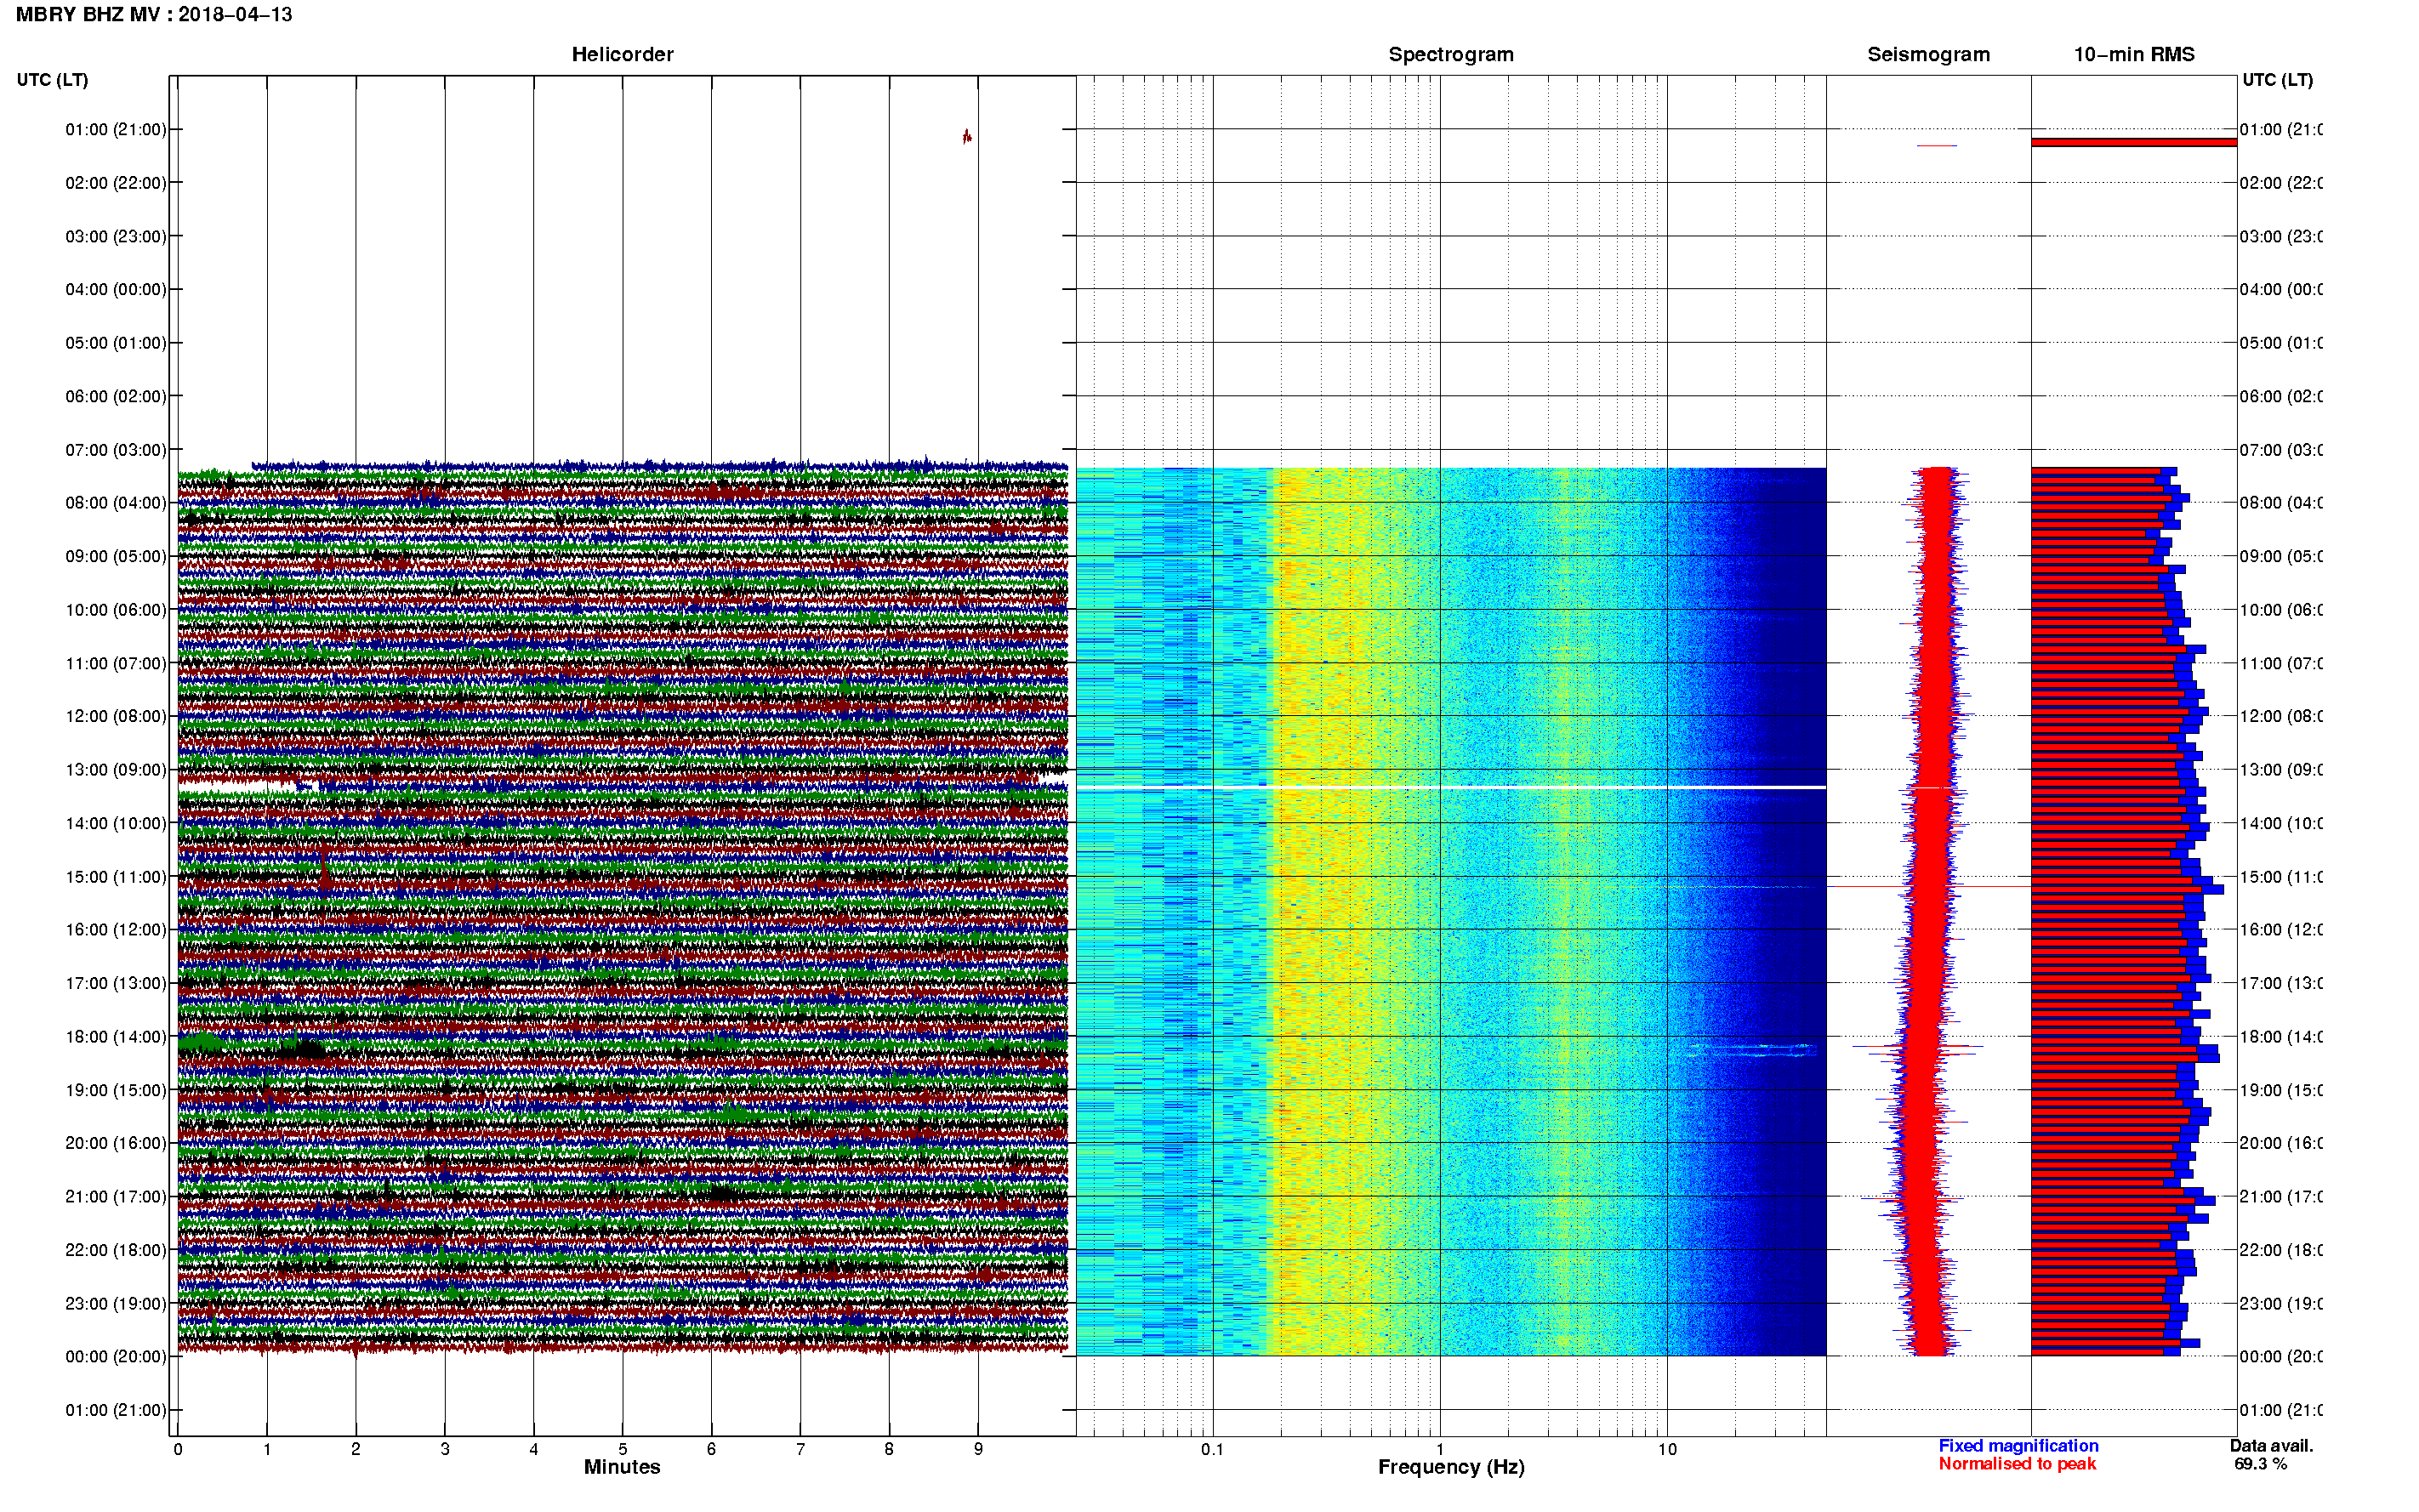Click the 18:00 (14:00) Helicorder time label
Screen dimensions: 2419x1512
(x=116, y=1037)
